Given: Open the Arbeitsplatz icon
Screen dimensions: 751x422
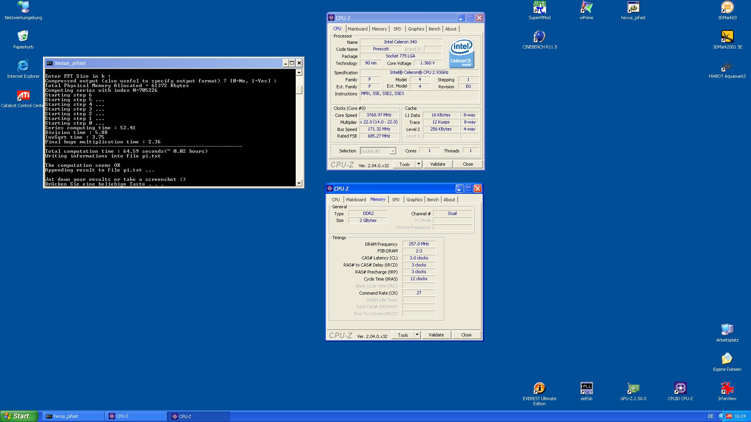Looking at the screenshot, I should 727,333.
